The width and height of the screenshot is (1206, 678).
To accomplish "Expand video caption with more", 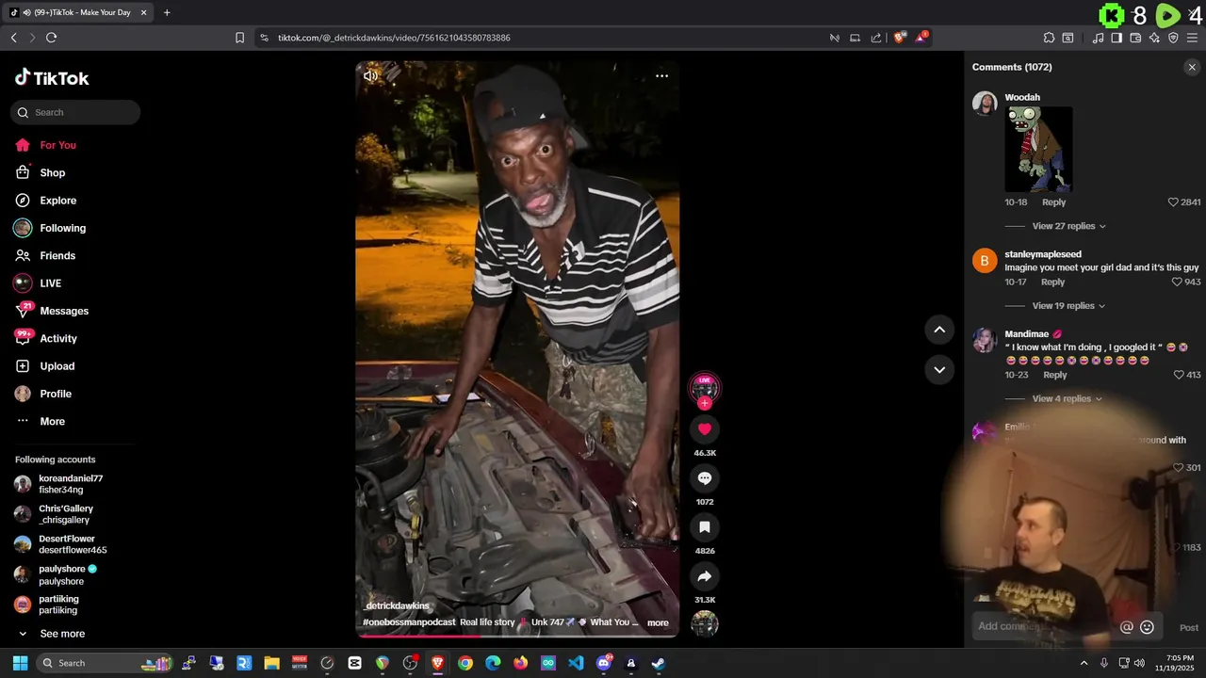I will 658,622.
